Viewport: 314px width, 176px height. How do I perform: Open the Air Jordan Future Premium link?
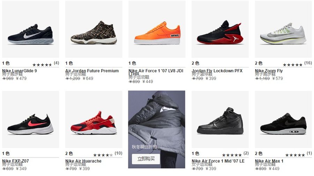pos(92,71)
